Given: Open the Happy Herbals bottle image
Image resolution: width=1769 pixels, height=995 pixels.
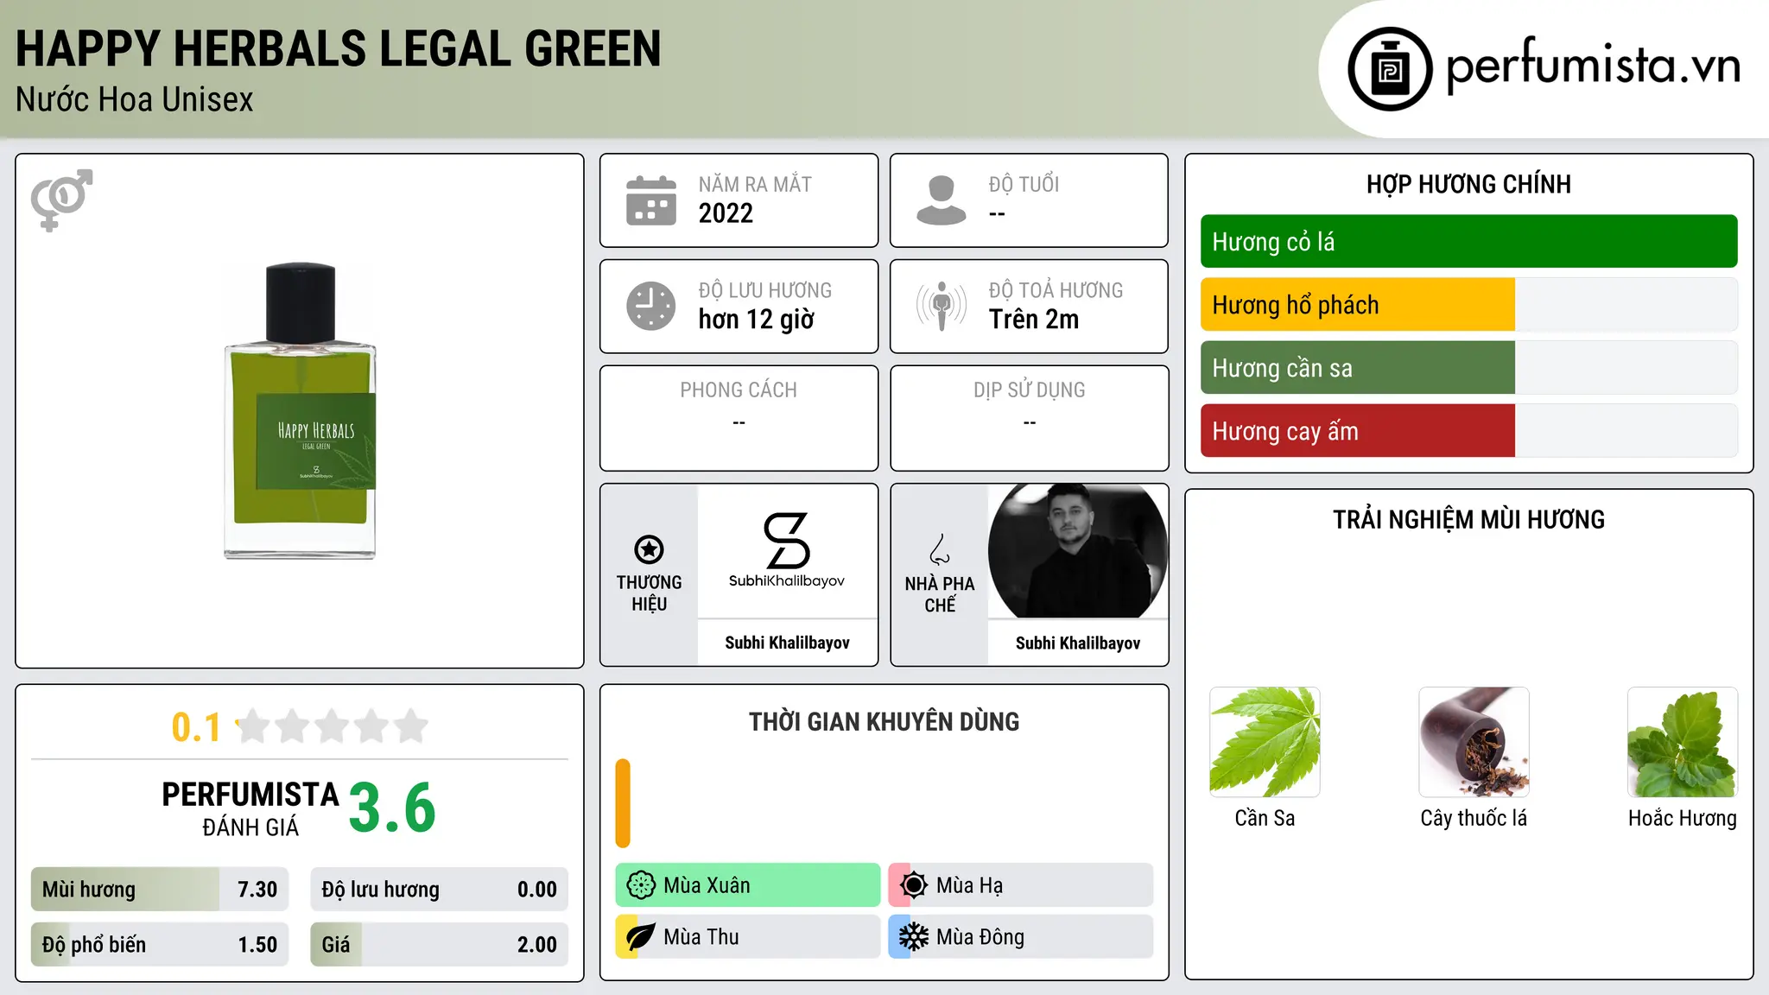Looking at the screenshot, I should [300, 411].
